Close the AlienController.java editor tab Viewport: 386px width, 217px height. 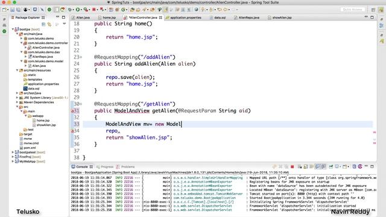point(160,17)
